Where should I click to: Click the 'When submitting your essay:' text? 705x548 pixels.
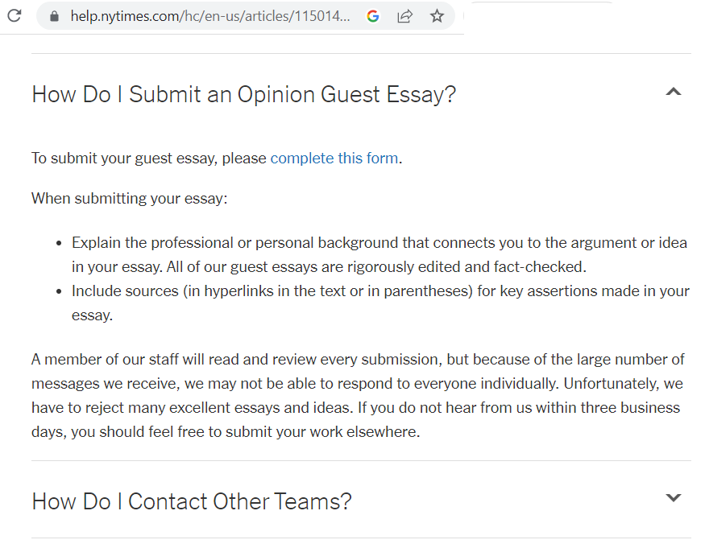pyautogui.click(x=130, y=198)
